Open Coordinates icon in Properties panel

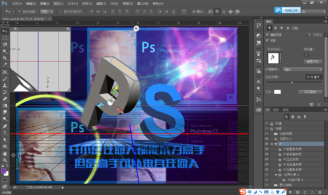[x=288, y=28]
